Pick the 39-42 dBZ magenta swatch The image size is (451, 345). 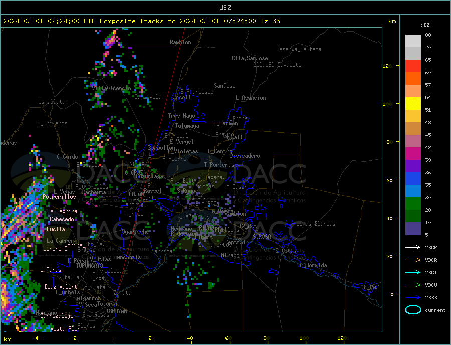coord(413,154)
